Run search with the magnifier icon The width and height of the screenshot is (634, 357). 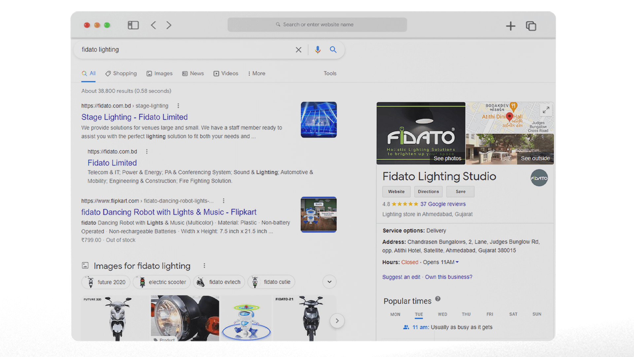(333, 50)
